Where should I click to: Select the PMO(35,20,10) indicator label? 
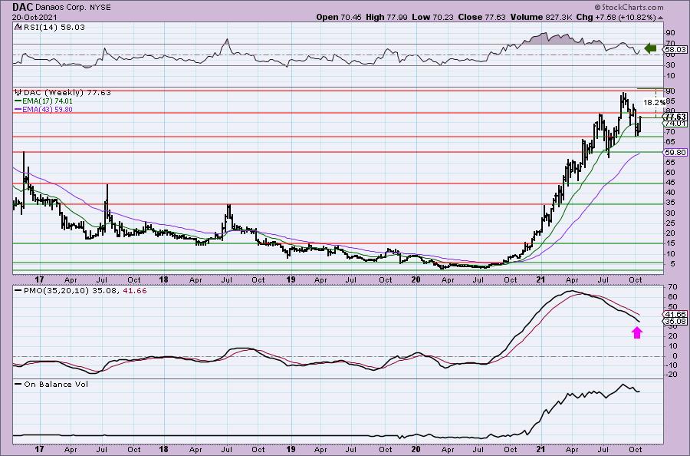54,291
